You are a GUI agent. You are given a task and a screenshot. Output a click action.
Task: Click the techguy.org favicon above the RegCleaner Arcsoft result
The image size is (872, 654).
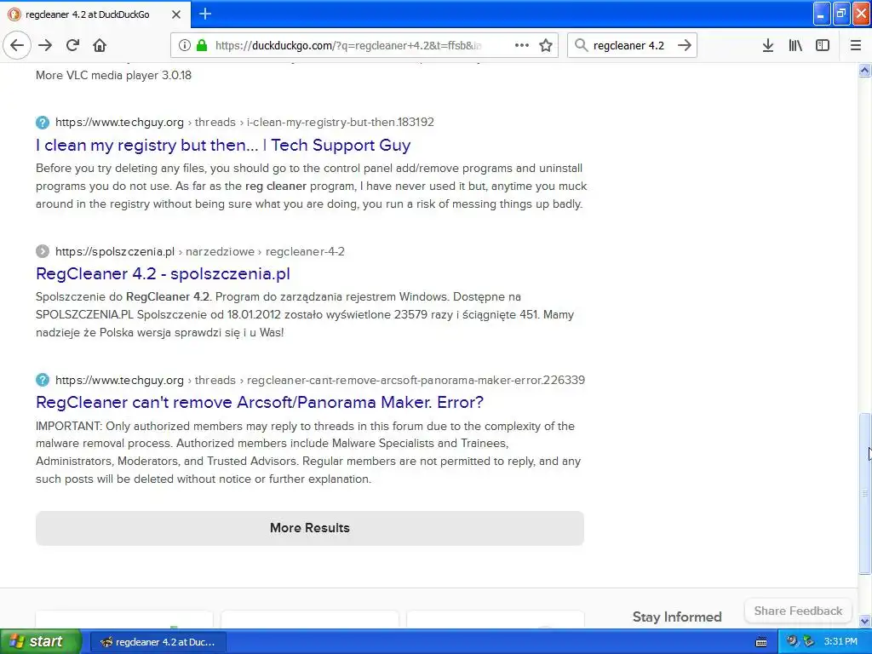point(43,381)
